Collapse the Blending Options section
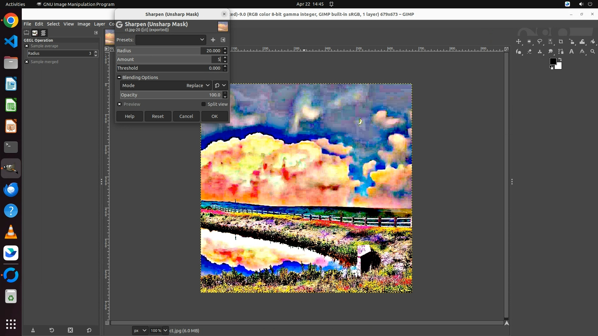This screenshot has width=598, height=336. 119,77
